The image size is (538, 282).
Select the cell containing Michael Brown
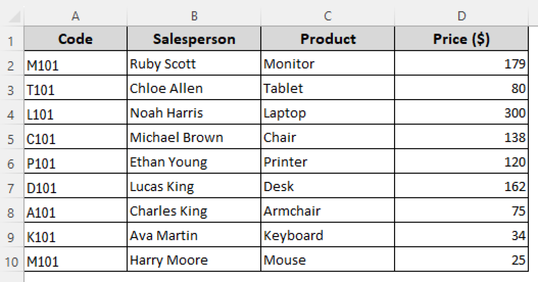tap(194, 137)
